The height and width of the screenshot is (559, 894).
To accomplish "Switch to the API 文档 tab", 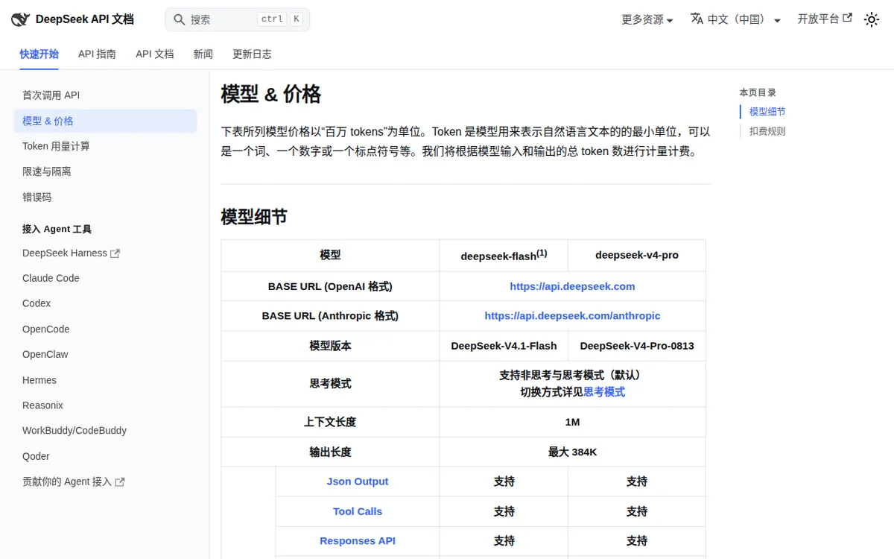I will point(154,54).
